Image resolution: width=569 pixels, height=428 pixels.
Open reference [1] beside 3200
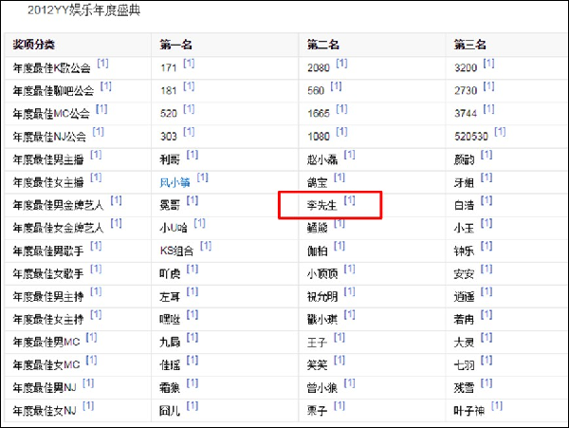click(x=488, y=64)
